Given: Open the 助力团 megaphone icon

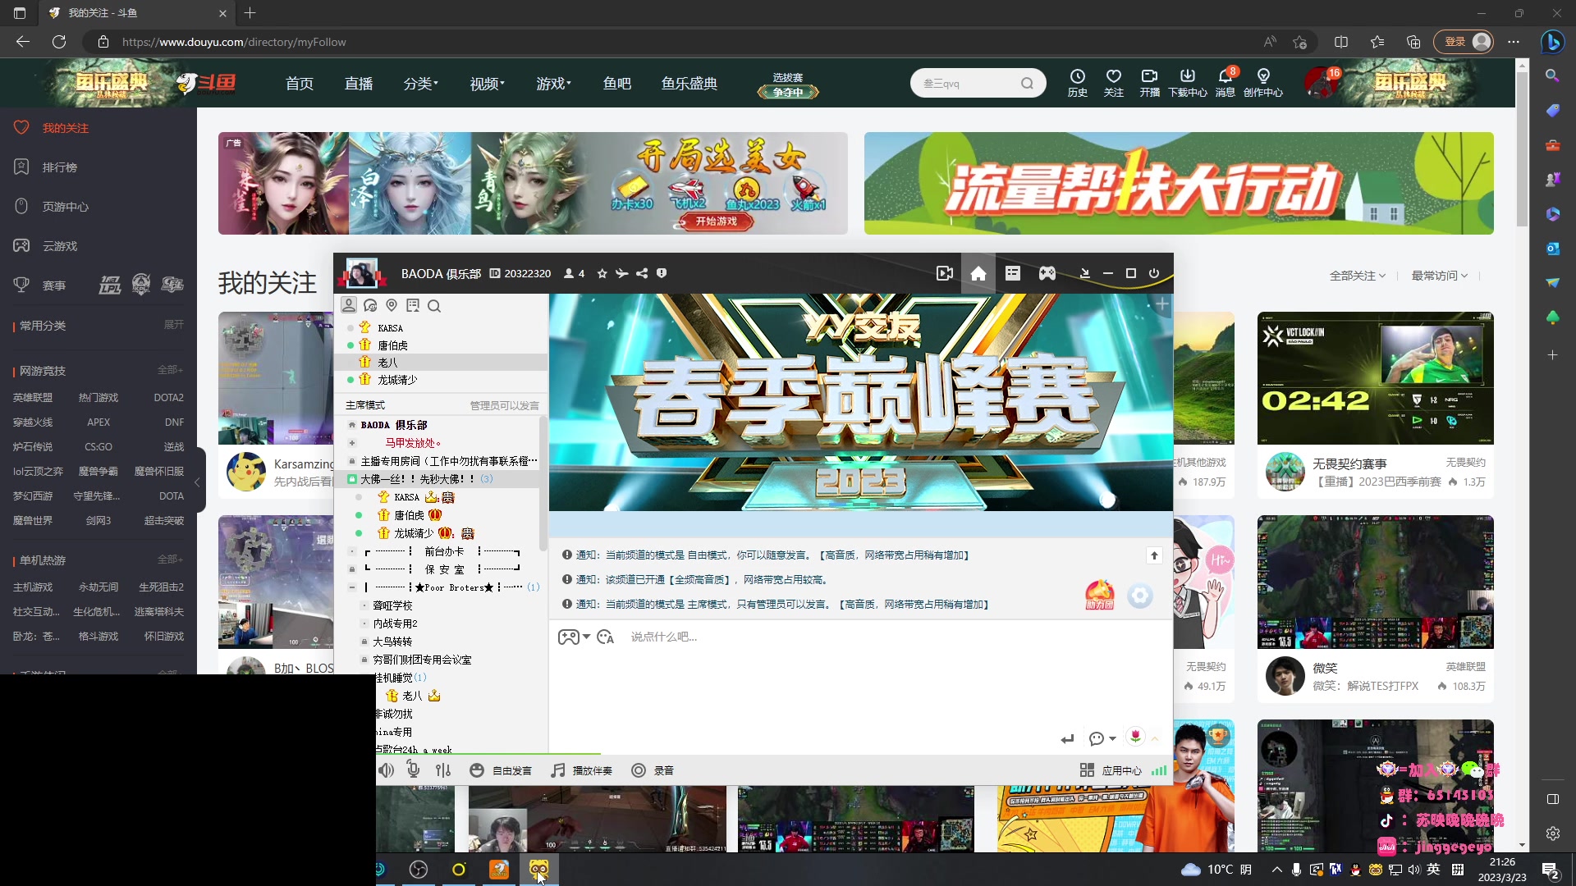Looking at the screenshot, I should click(1100, 595).
